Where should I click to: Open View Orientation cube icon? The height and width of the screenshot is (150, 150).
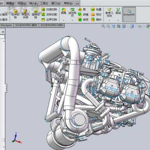pyautogui.click(x=124, y=26)
